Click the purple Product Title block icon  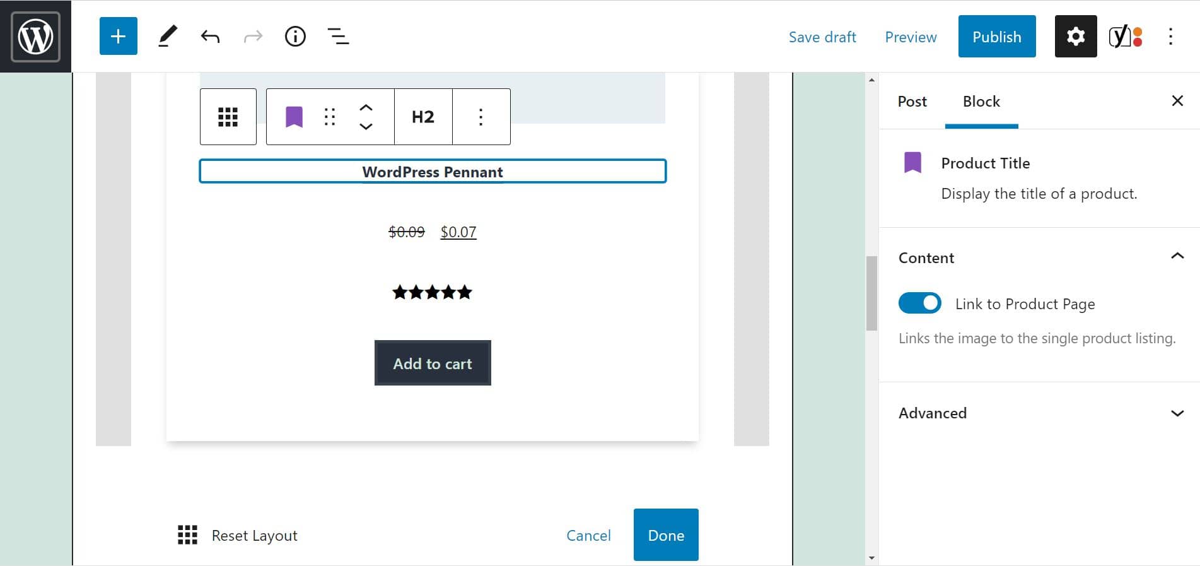click(x=294, y=117)
